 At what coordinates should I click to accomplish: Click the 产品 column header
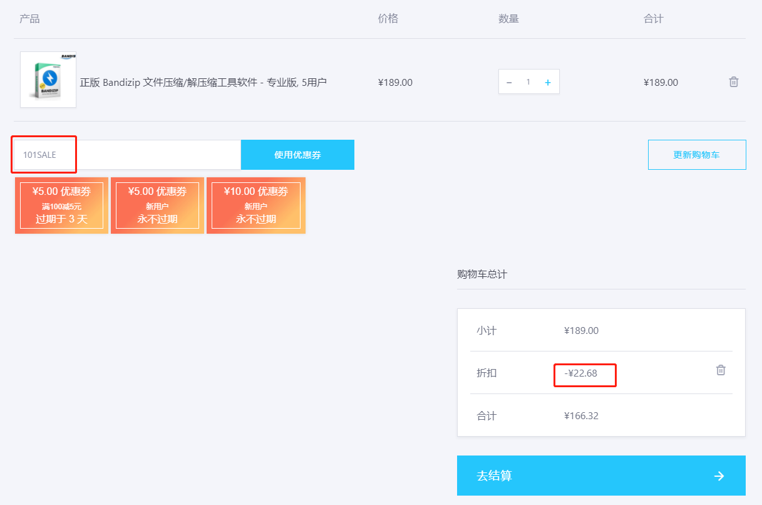[29, 19]
